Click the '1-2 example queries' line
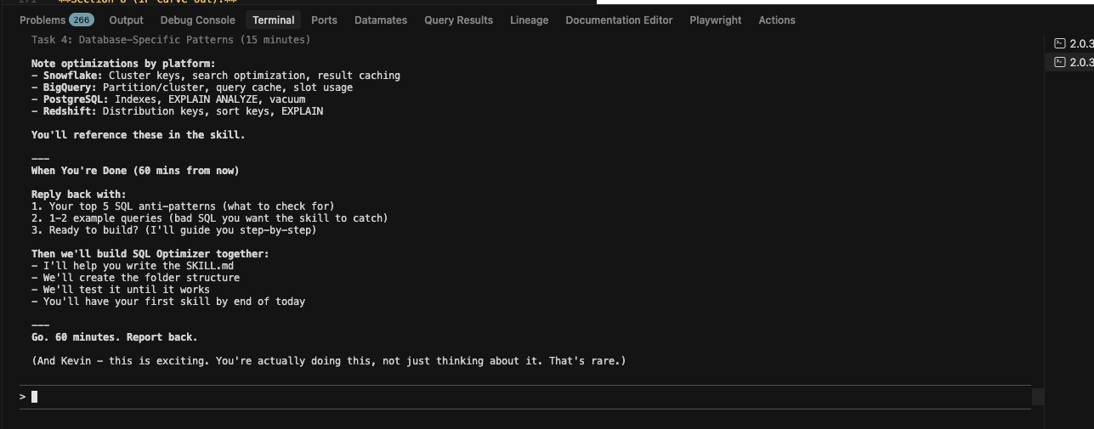 (x=210, y=218)
